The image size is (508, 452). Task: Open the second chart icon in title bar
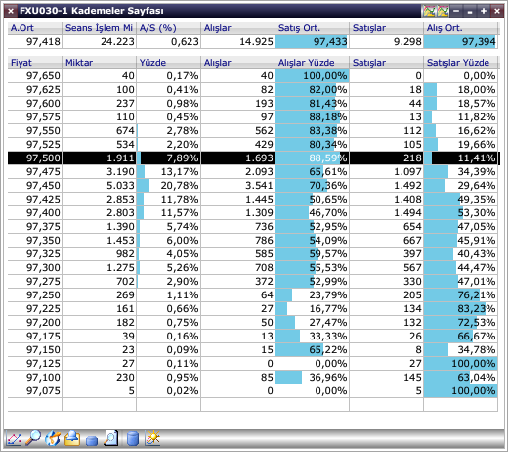coord(443,11)
